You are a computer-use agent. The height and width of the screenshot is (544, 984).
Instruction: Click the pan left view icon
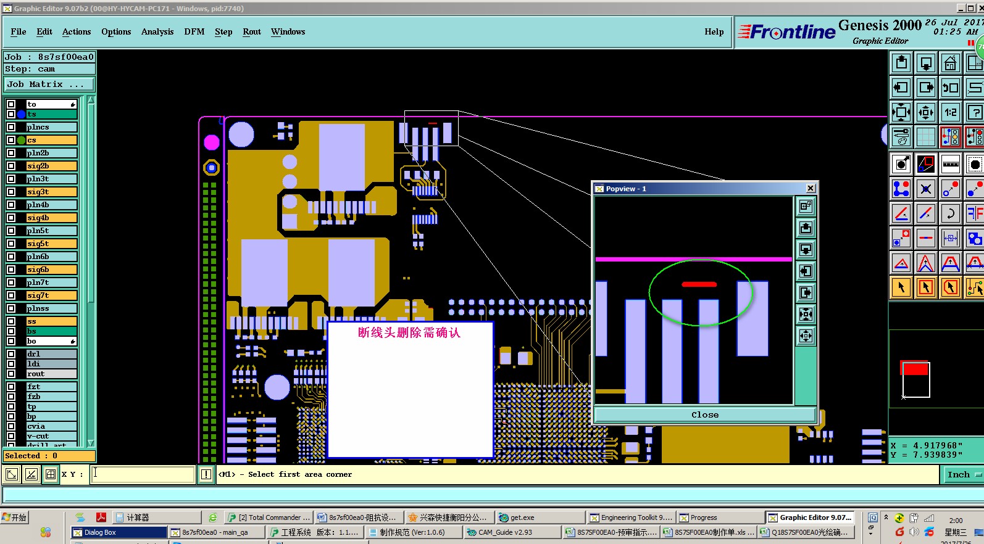click(901, 87)
